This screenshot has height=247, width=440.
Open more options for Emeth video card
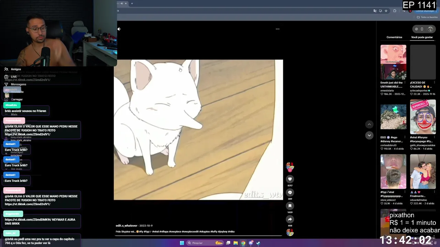click(405, 83)
